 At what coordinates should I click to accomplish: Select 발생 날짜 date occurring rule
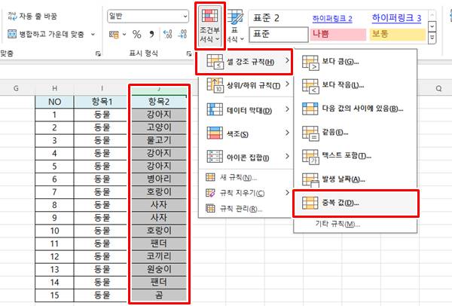click(355, 179)
